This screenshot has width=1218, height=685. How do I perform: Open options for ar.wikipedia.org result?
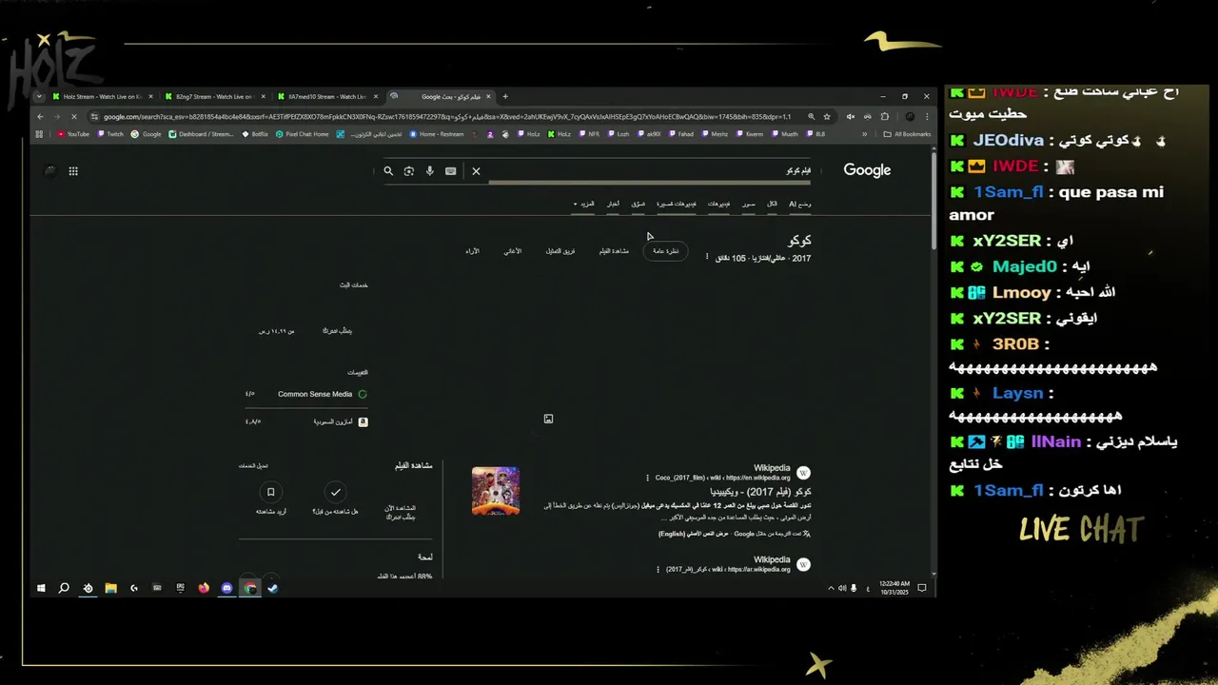point(658,569)
